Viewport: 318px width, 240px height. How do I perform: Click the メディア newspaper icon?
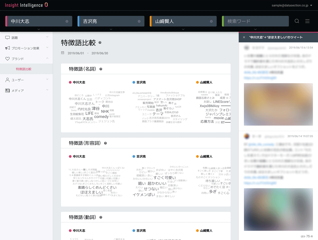(x=7, y=90)
